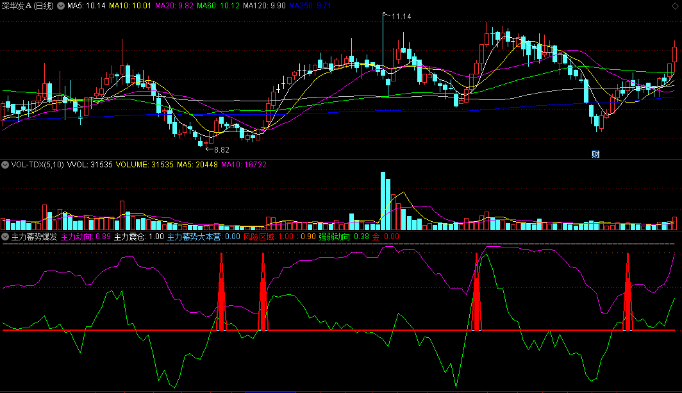Click the first red signal spike
This screenshot has height=393, width=682.
click(x=221, y=292)
